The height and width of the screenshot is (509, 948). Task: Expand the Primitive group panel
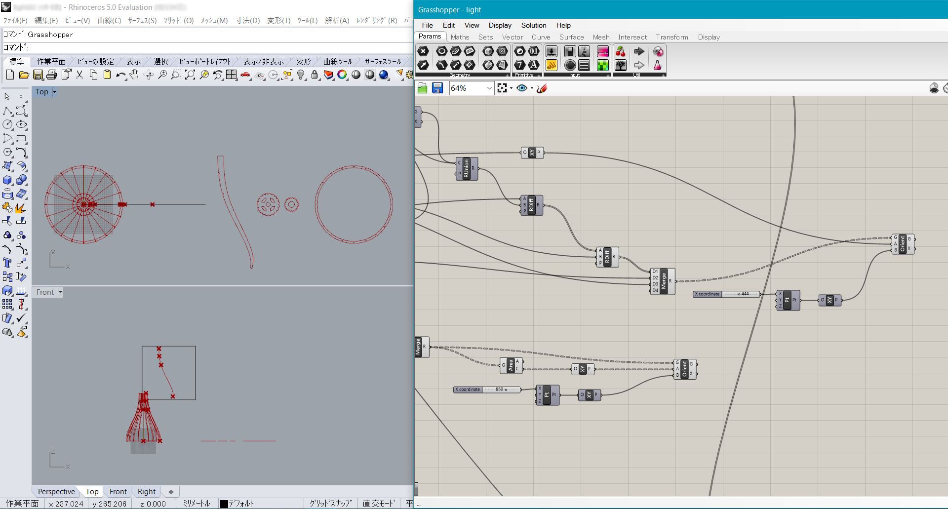[x=539, y=75]
